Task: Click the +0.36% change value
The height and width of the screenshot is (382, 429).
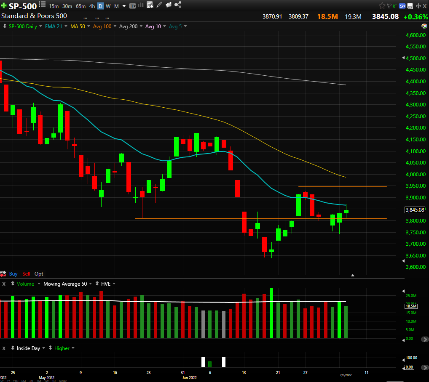Action: click(416, 17)
